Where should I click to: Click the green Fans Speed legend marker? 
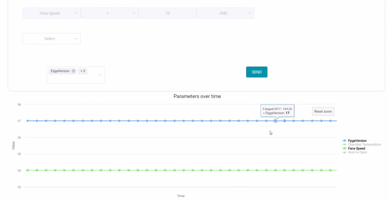[x=344, y=148]
